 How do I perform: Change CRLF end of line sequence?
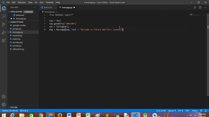(187, 110)
